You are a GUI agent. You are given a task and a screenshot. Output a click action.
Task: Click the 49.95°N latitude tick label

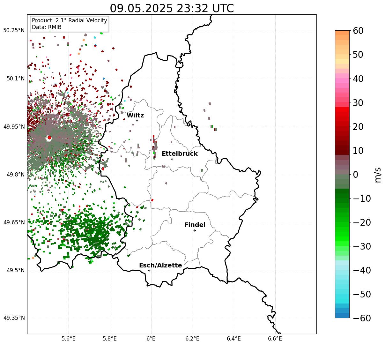point(14,127)
